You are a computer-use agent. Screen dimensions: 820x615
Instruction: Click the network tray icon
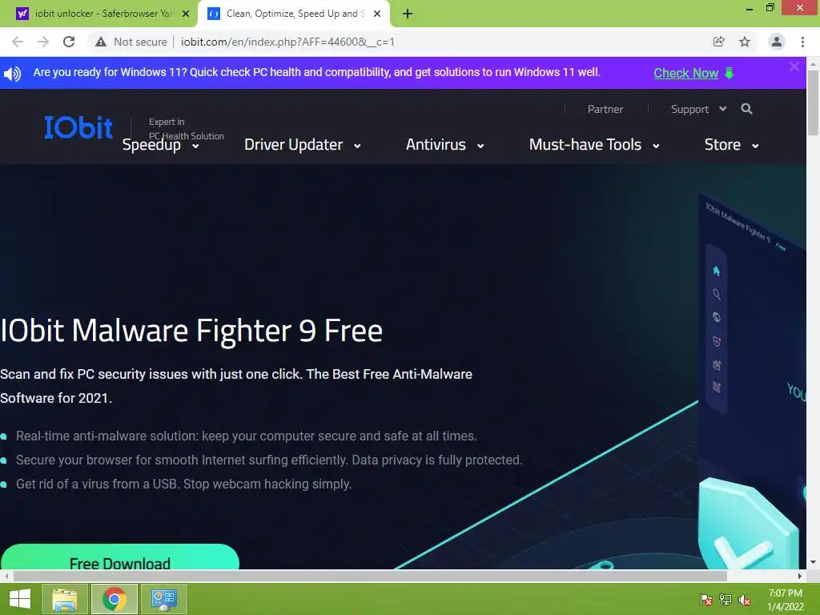(726, 600)
